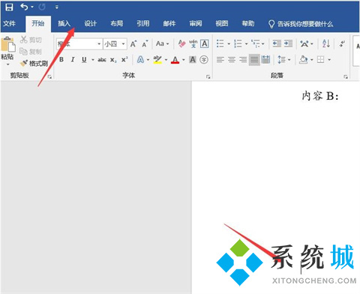
Task: Click the Increase Font Size icon
Action: click(133, 44)
